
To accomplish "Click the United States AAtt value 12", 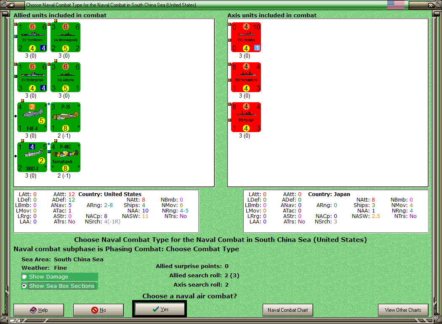I will 72,194.
